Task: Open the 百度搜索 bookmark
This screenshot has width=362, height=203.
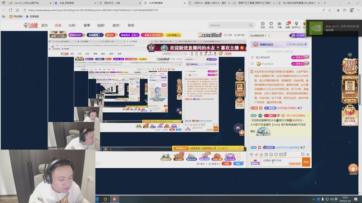Action: [x=32, y=16]
